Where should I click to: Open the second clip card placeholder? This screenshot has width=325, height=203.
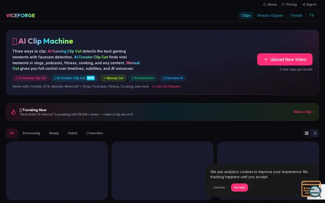[x=162, y=171]
